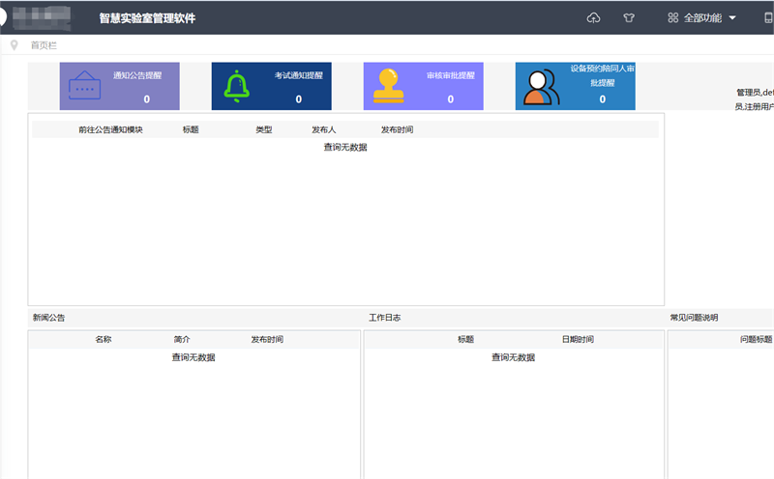
Task: Open the 通知公告提醒 card
Action: pyautogui.click(x=120, y=86)
